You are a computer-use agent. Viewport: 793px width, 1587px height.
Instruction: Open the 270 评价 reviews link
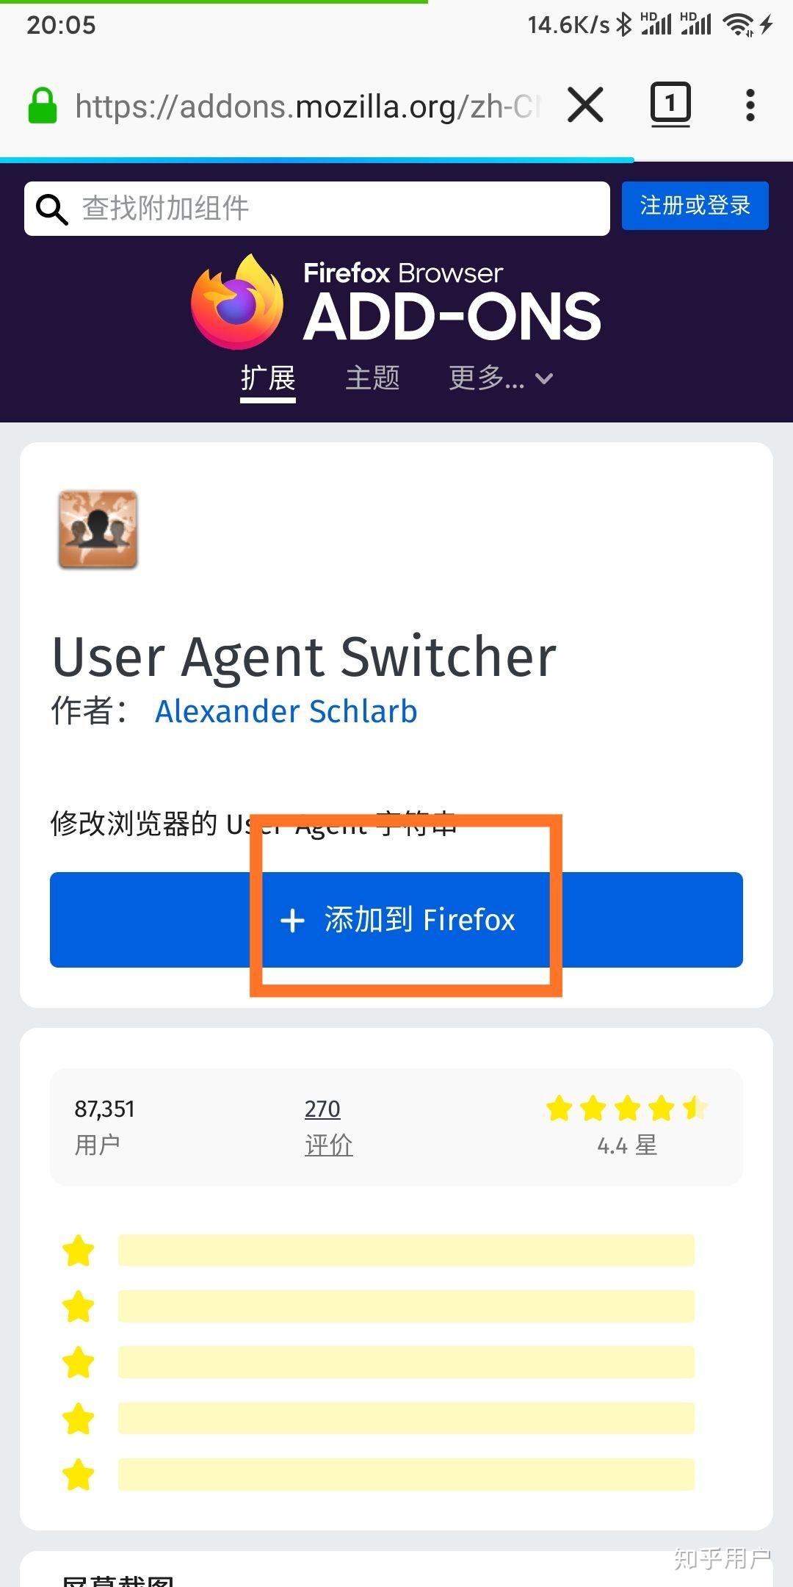[x=328, y=1126]
